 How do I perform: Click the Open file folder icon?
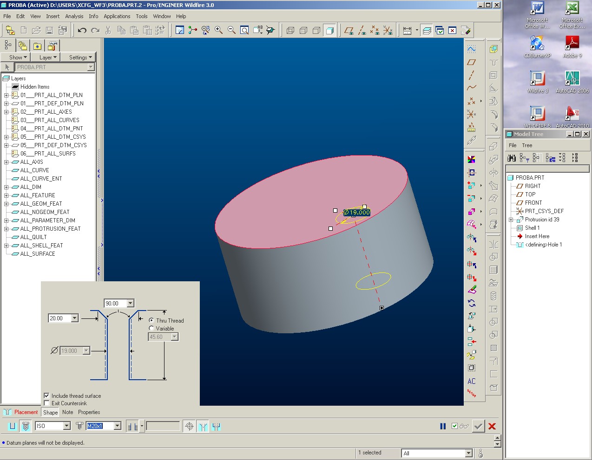[36, 31]
